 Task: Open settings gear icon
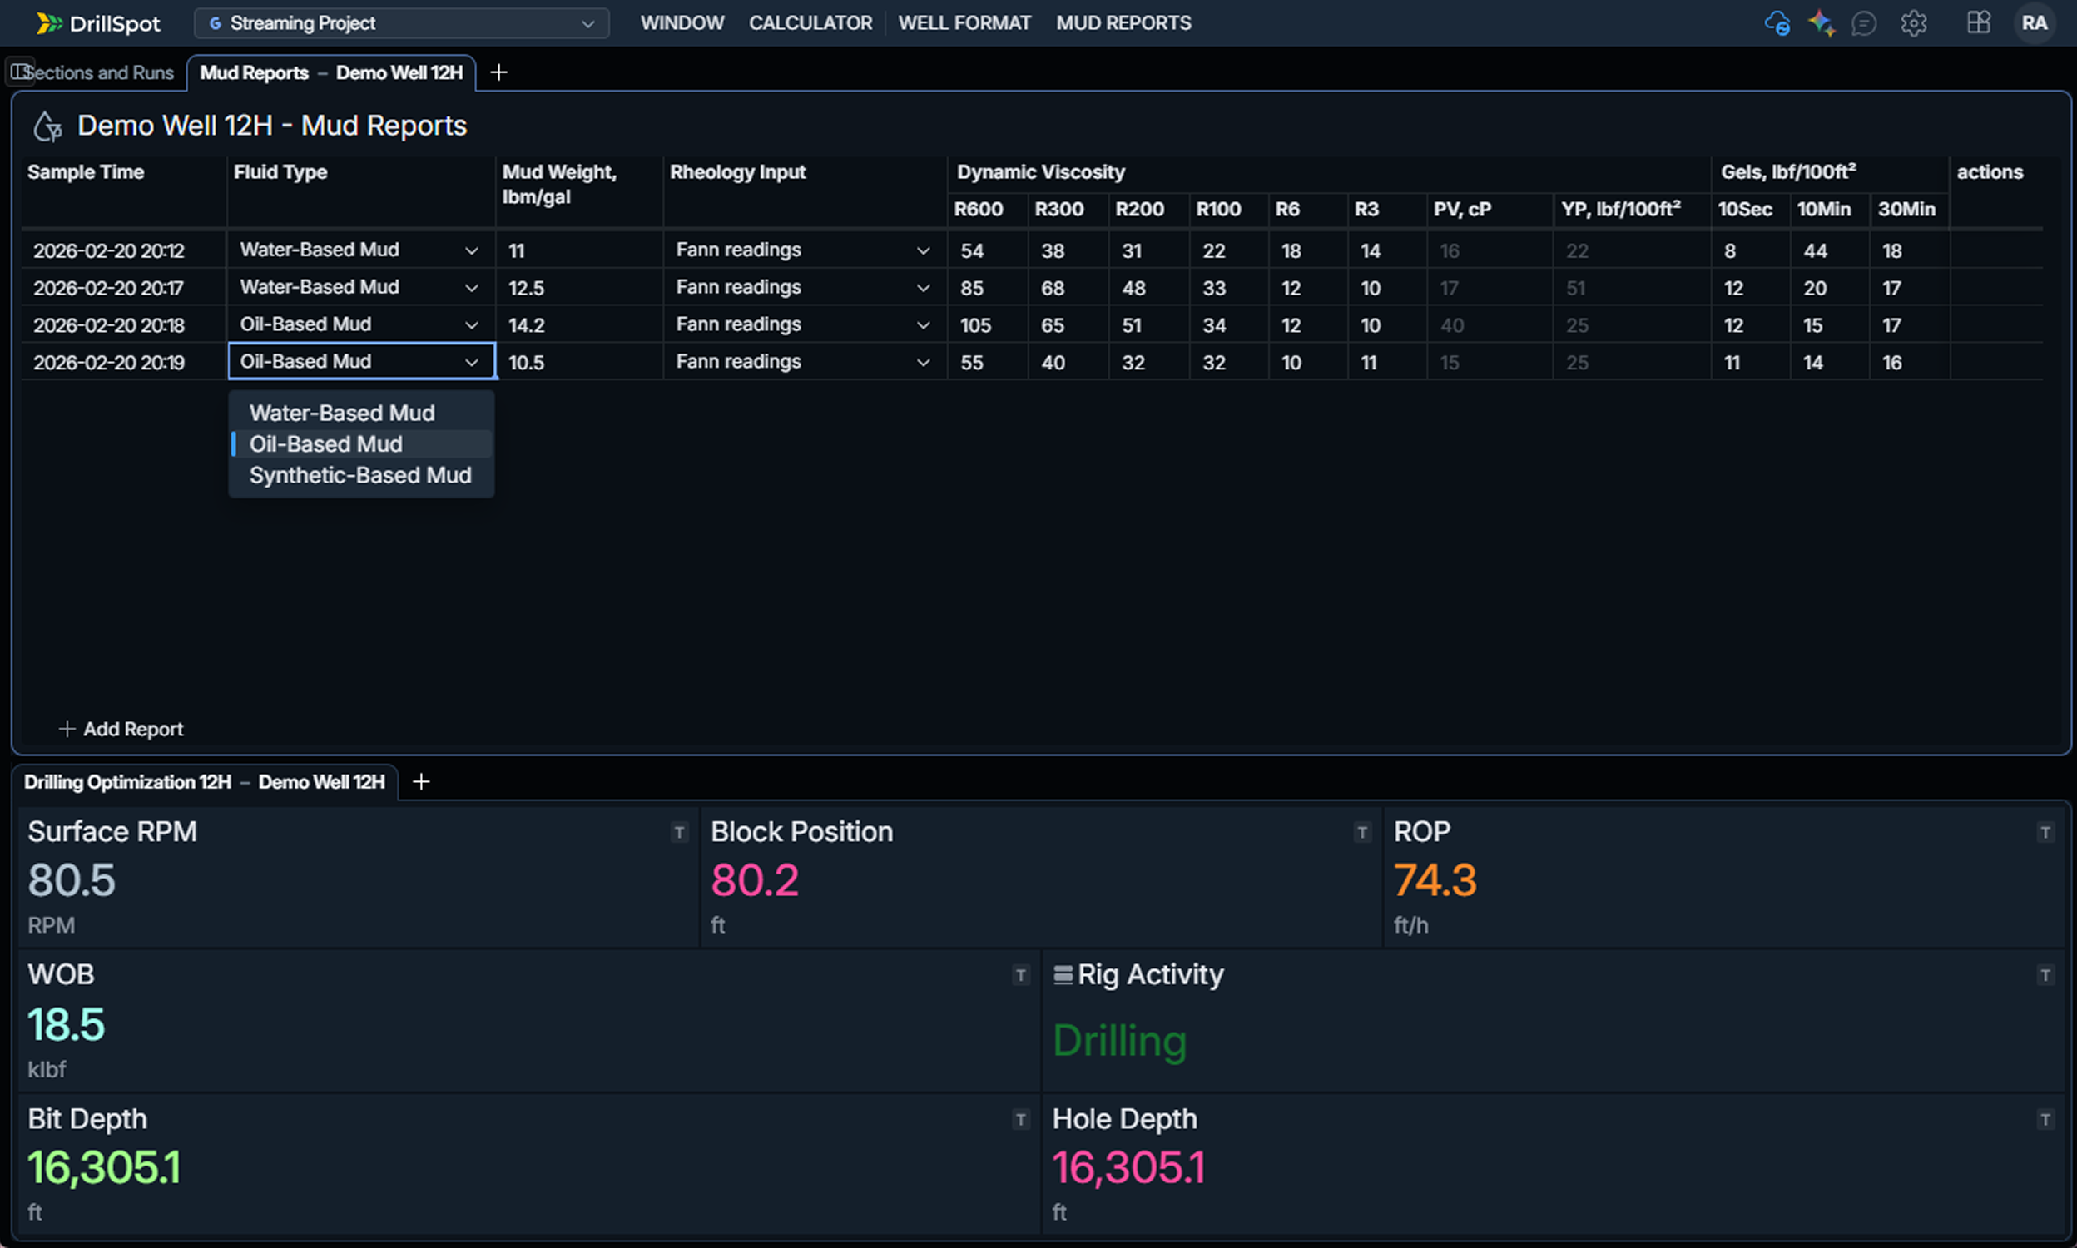1913,22
